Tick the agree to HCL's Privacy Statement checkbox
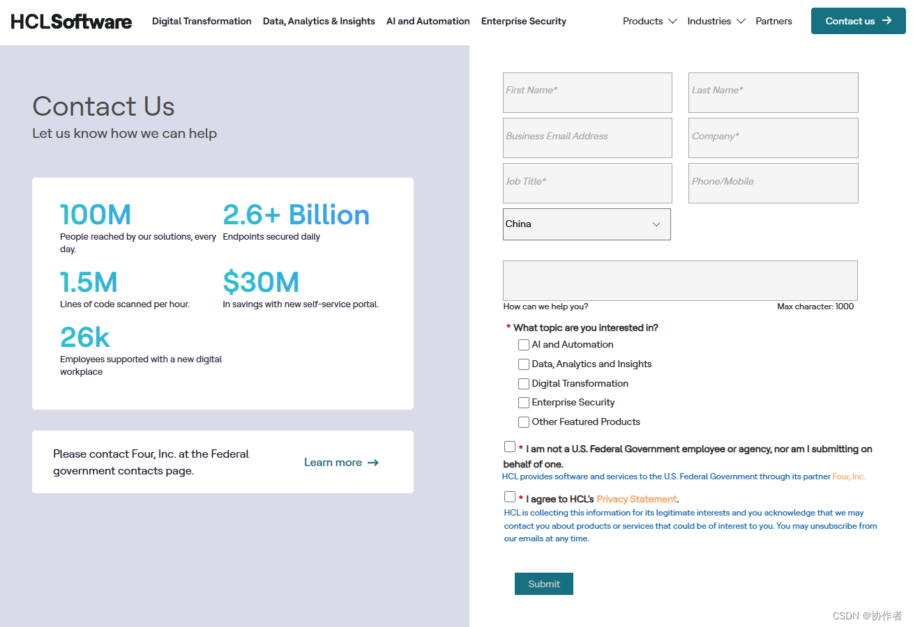Image resolution: width=913 pixels, height=627 pixels. pyautogui.click(x=510, y=497)
